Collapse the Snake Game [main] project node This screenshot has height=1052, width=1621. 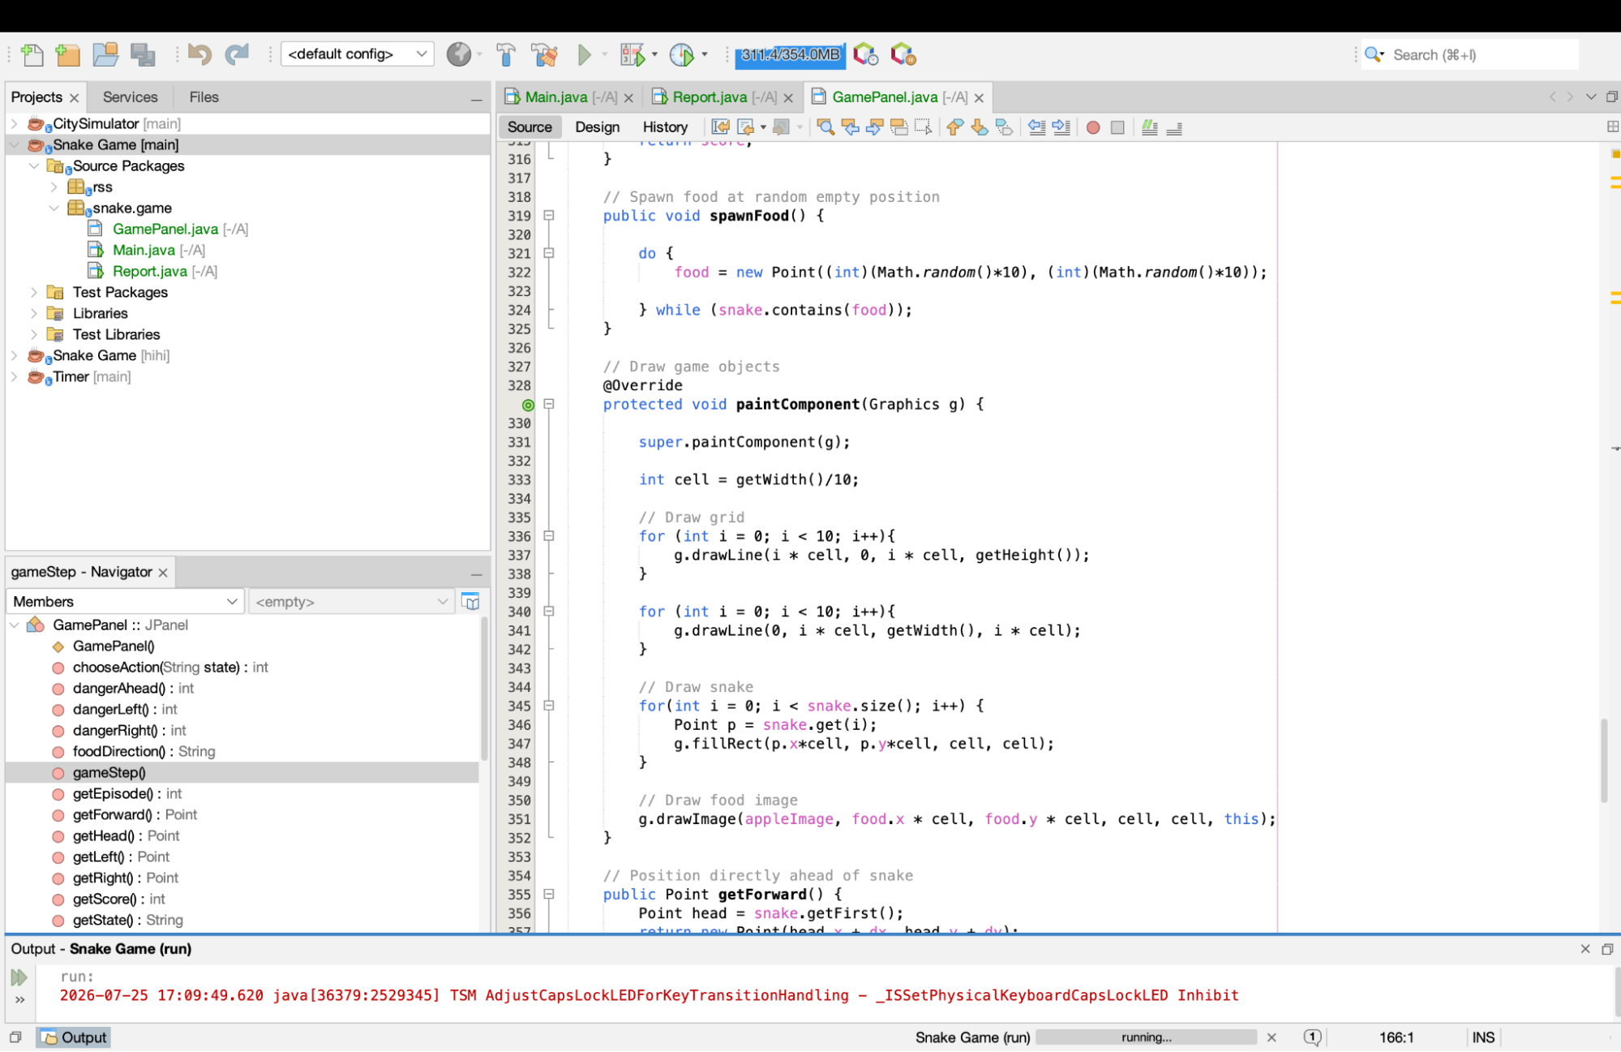tap(14, 144)
